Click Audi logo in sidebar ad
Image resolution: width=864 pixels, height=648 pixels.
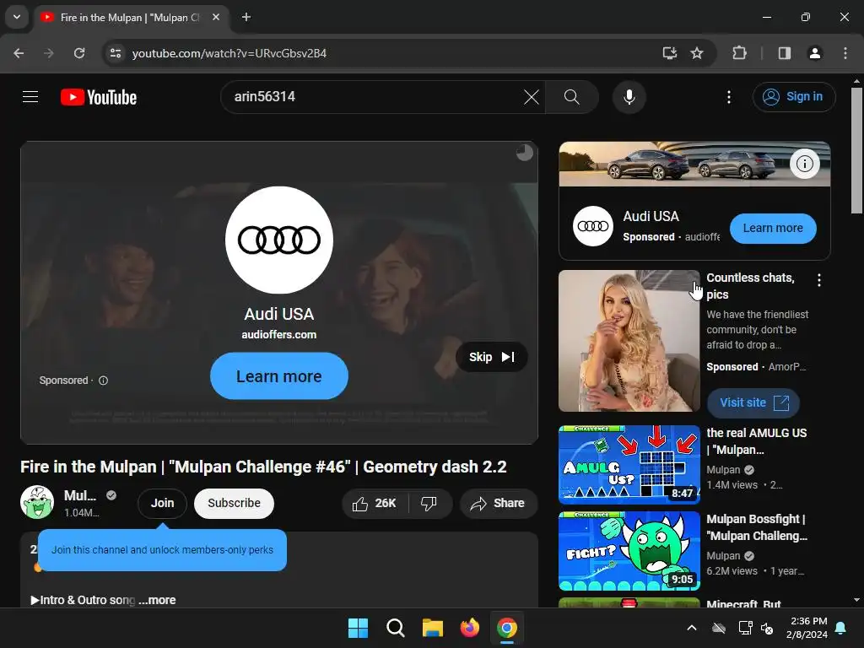click(x=593, y=226)
